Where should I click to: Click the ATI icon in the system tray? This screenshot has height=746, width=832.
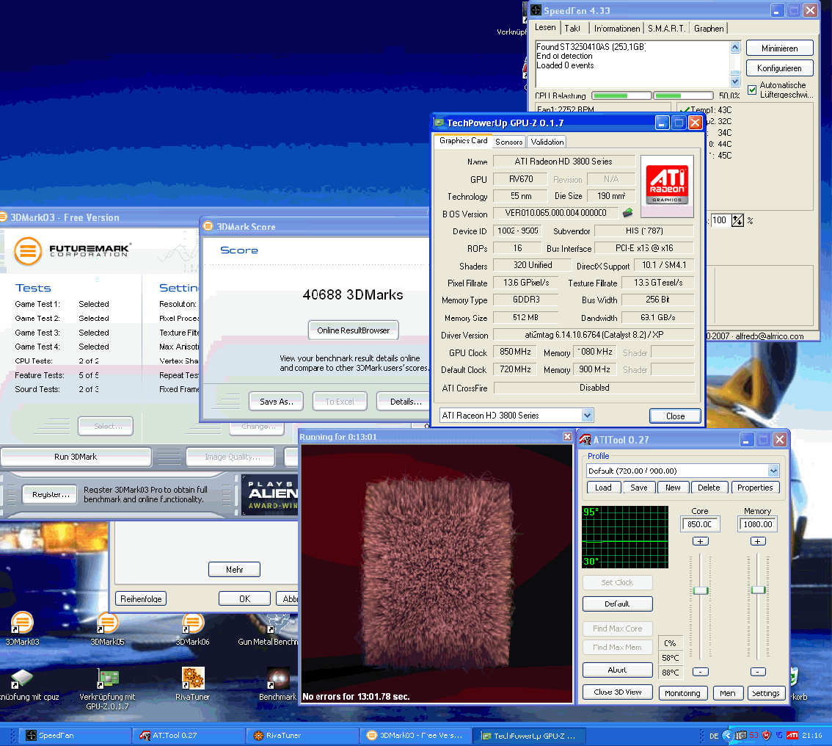pos(792,735)
